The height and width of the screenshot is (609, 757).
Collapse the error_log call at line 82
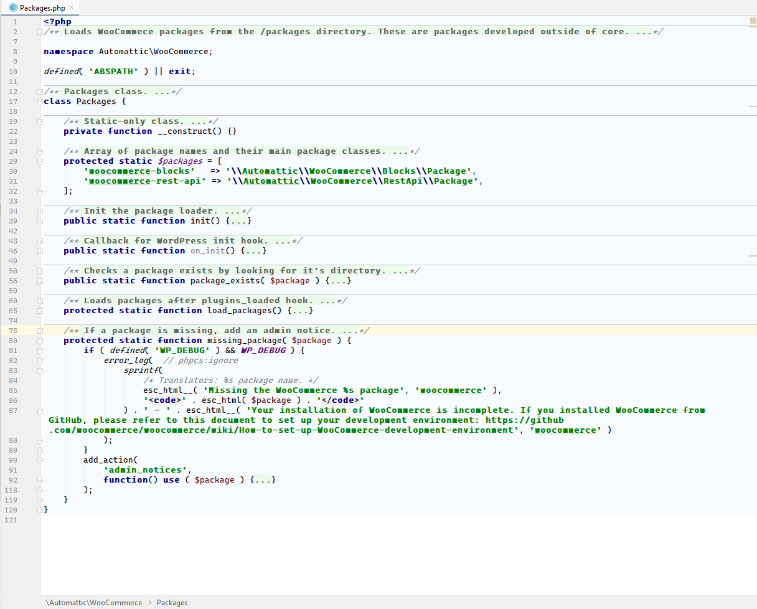tap(40, 361)
